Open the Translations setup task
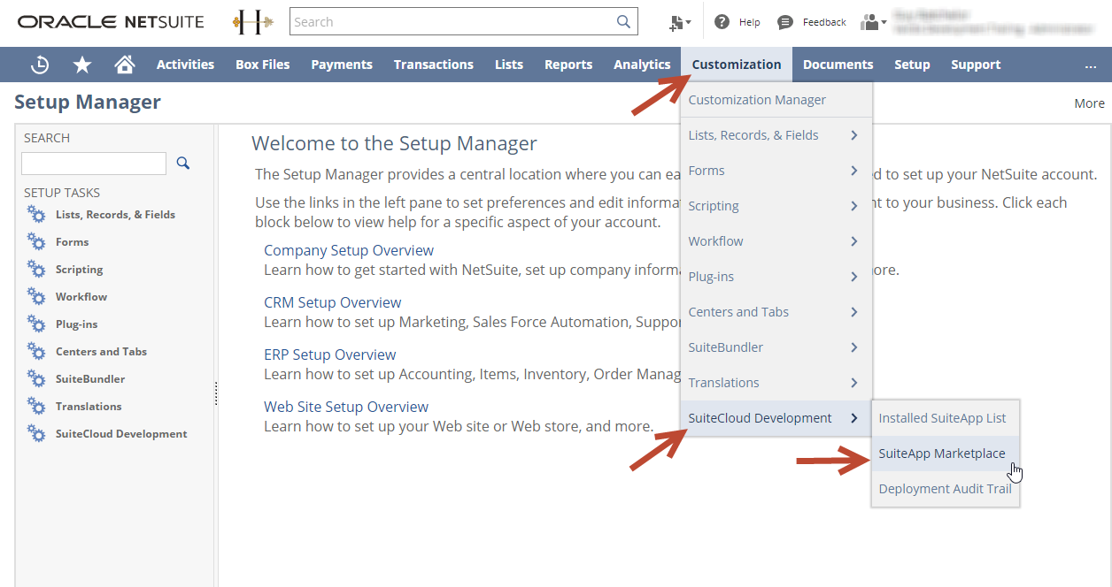Viewport: 1112px width, 587px height. pos(89,407)
